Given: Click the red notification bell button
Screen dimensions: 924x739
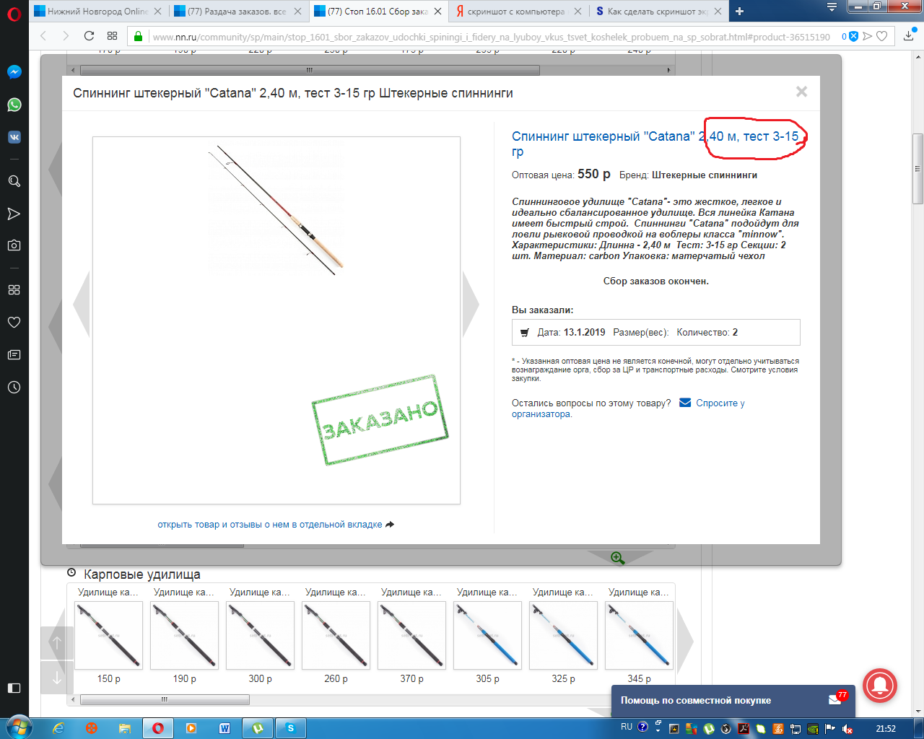Looking at the screenshot, I should (879, 686).
